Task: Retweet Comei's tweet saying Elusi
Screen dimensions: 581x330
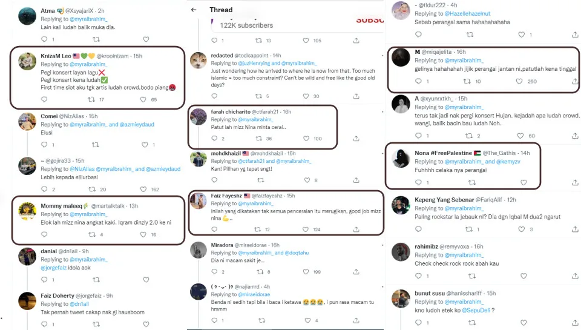Action: point(94,144)
